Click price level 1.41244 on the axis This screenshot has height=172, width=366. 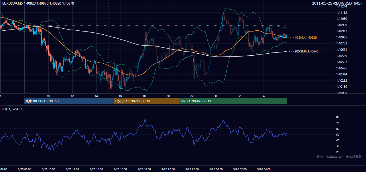pos(342,6)
